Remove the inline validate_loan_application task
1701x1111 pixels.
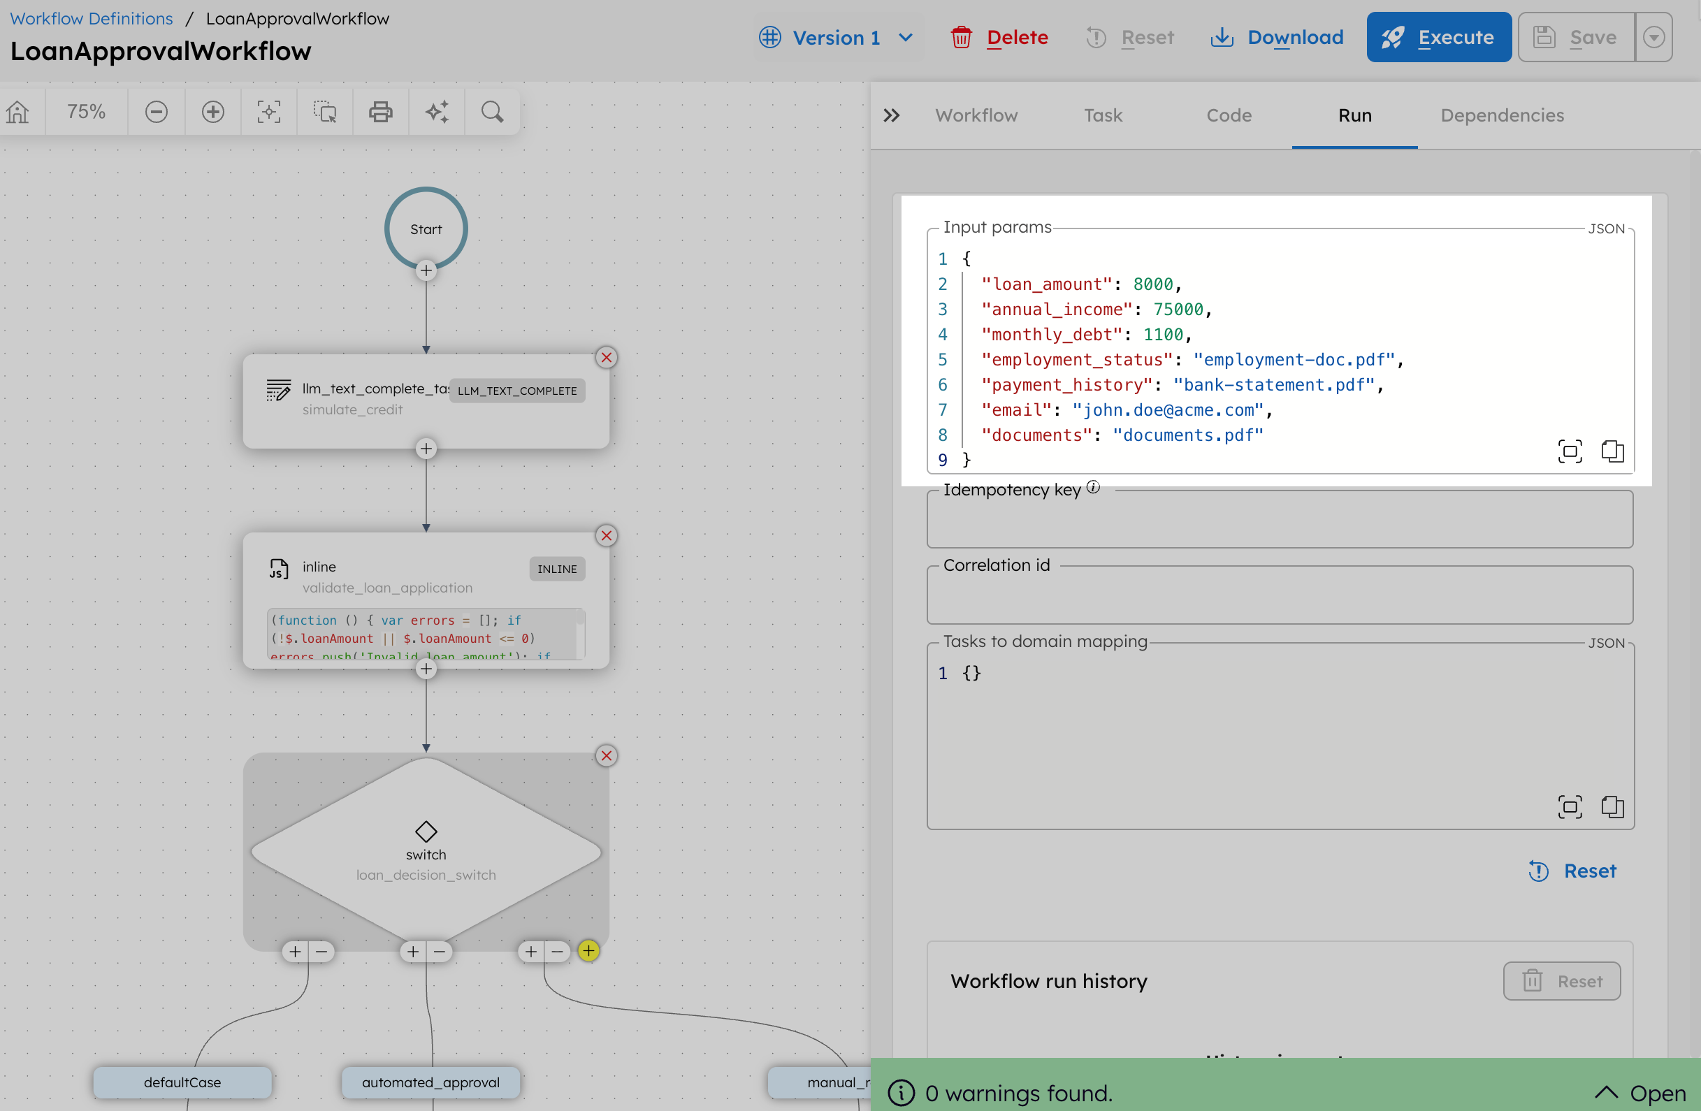pos(607,536)
